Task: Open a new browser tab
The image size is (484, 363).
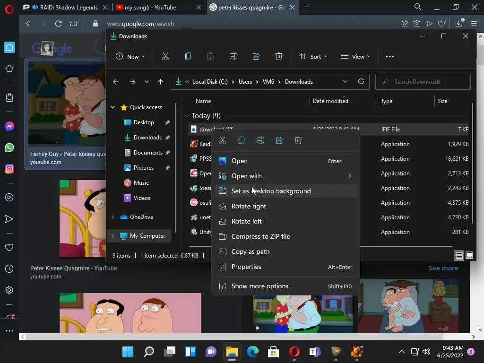Action: tap(306, 7)
